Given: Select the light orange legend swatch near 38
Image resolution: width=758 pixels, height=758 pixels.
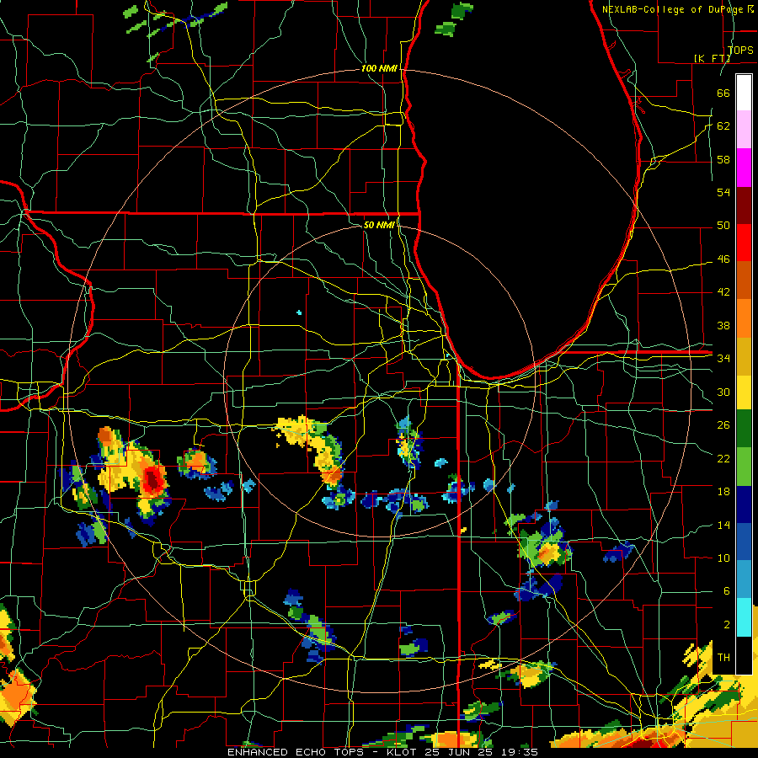Looking at the screenshot, I should [744, 318].
